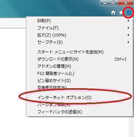Image resolution: width=134 pixels, height=137 pixels.
Task: Minimize the browser window
Action: pyautogui.click(x=105, y=3)
